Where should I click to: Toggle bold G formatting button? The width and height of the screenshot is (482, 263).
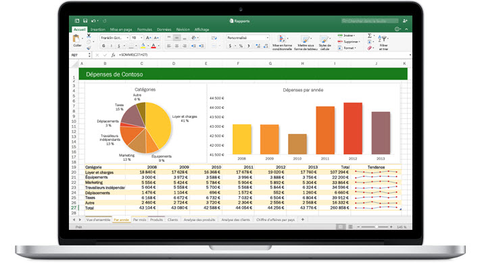(103, 46)
